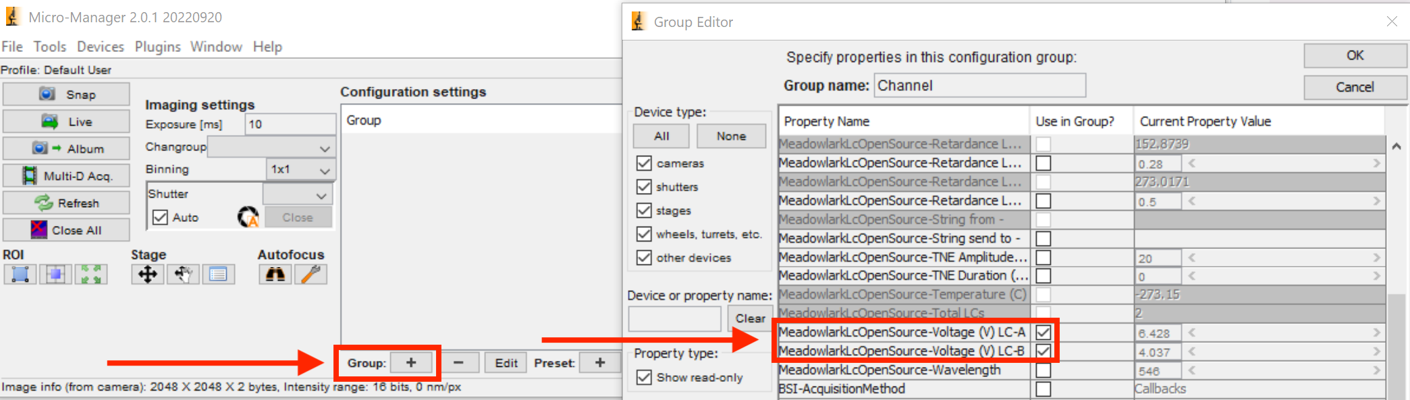This screenshot has height=400, width=1410.
Task: Sort by Property Name column header
Action: [x=904, y=121]
